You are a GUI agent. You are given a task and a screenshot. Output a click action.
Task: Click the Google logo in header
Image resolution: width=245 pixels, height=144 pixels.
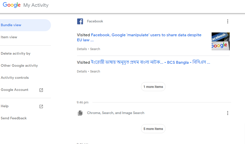point(12,5)
